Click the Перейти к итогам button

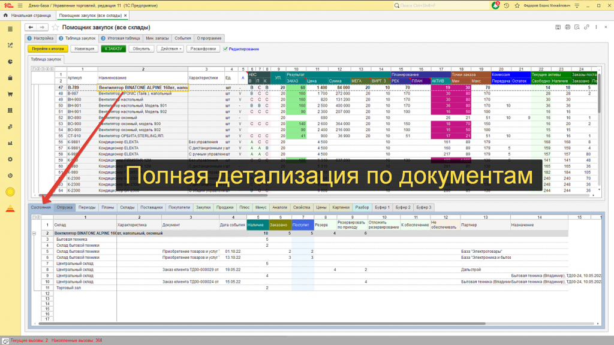(48, 49)
